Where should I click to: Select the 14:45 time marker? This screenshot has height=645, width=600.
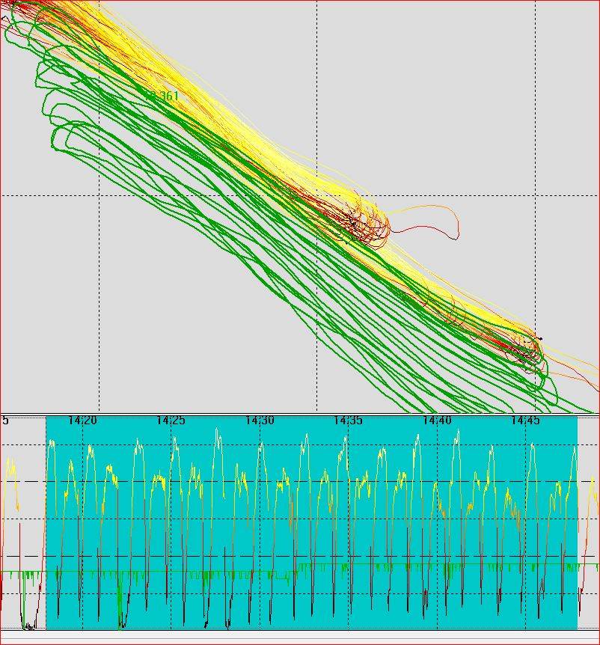tap(525, 421)
